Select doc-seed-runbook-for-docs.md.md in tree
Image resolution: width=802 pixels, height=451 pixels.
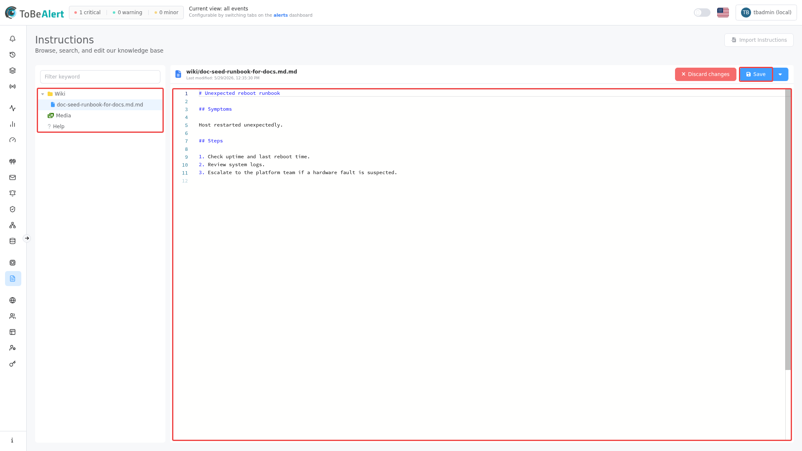coord(100,105)
